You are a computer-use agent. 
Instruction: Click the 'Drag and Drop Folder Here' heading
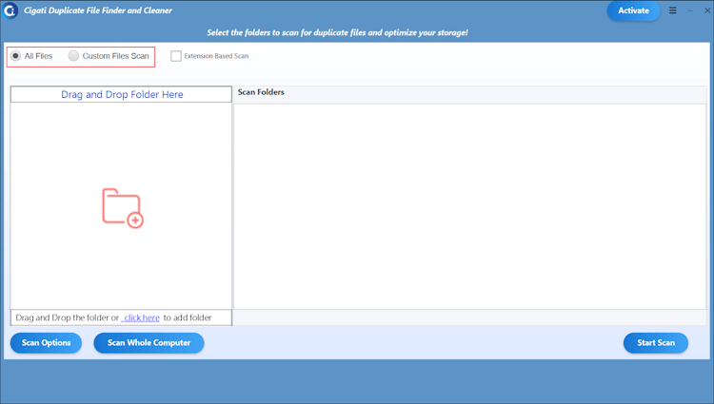point(122,94)
